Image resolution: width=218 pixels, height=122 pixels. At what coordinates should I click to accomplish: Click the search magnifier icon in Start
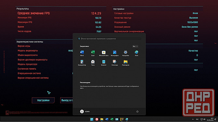click(79, 39)
